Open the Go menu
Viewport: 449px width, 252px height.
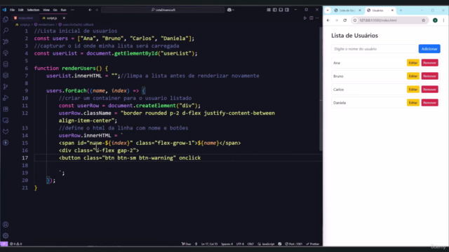tap(55, 10)
